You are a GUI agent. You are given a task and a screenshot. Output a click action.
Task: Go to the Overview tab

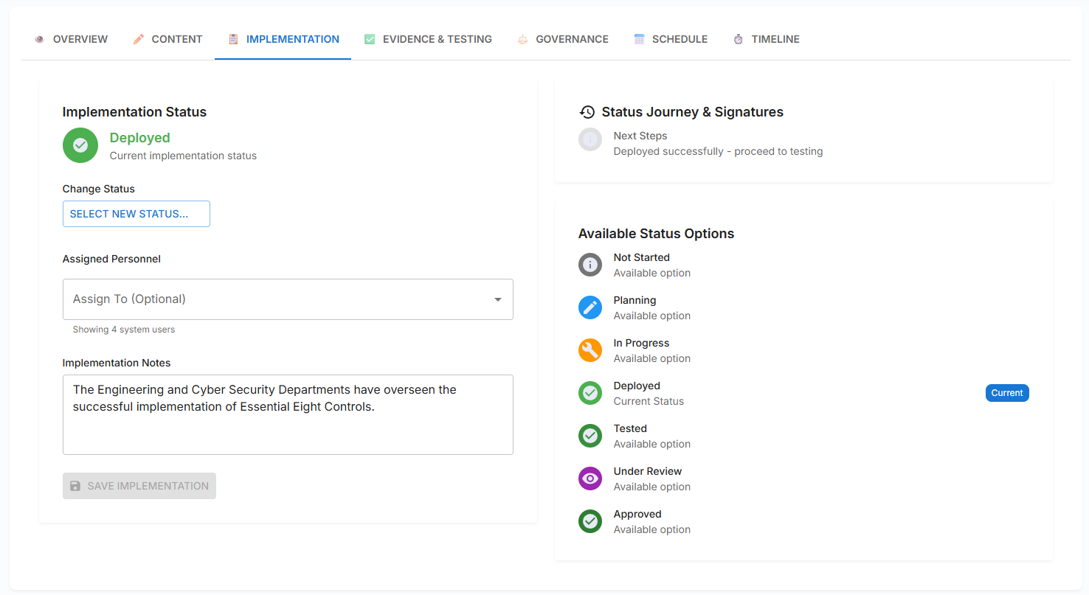71,39
